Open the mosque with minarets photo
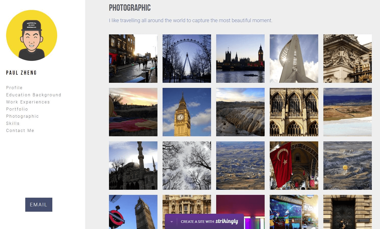The image size is (380, 229). pyautogui.click(x=133, y=166)
